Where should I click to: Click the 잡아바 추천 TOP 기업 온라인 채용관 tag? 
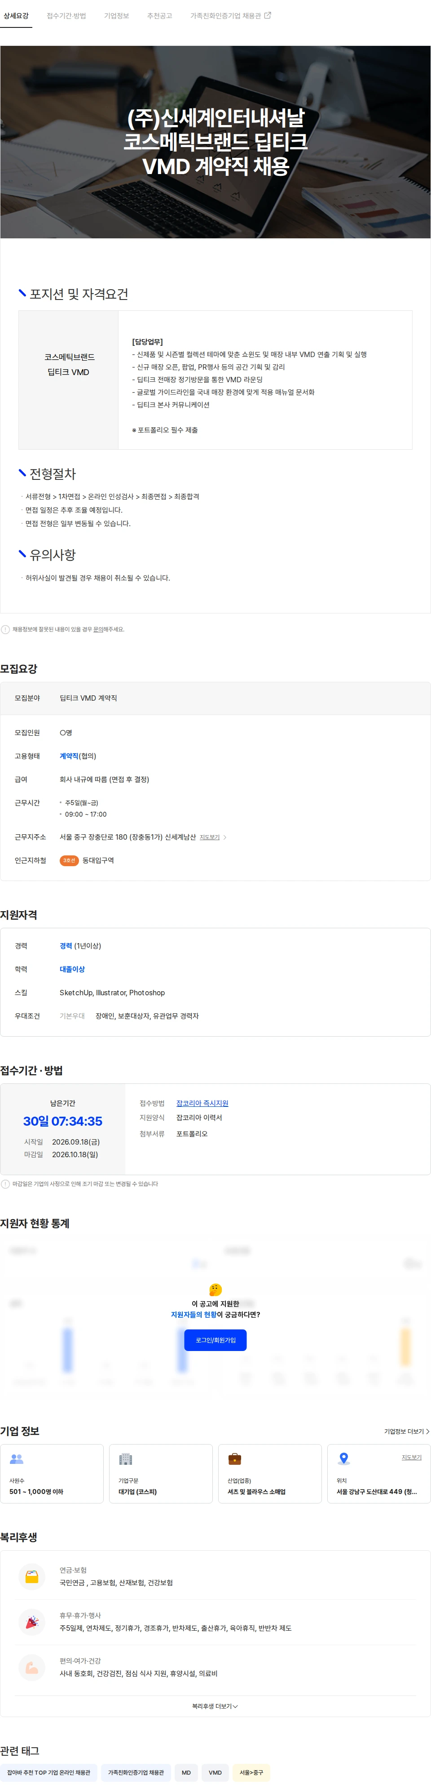pos(48,1772)
